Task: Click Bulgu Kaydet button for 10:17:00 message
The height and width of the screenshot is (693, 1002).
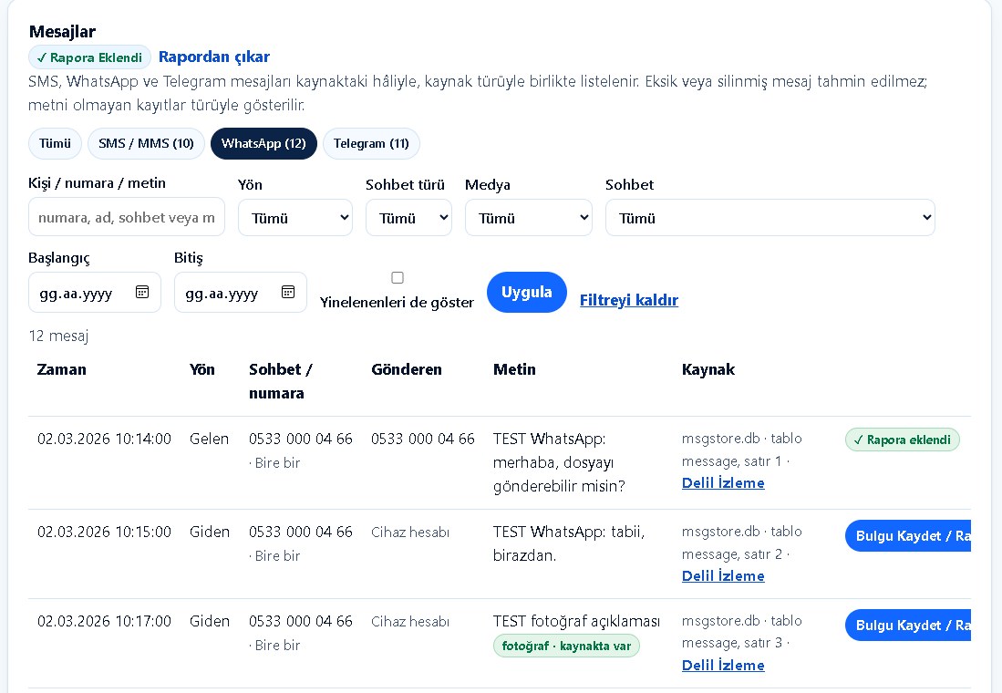Action: (908, 626)
